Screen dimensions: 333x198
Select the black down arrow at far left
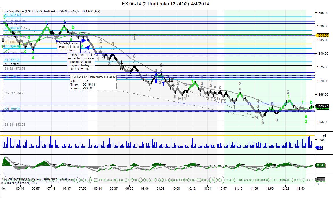coord(3,40)
